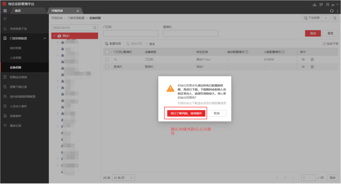The image size is (341, 184).
Task: Click the red 查询 button
Action: point(313,33)
